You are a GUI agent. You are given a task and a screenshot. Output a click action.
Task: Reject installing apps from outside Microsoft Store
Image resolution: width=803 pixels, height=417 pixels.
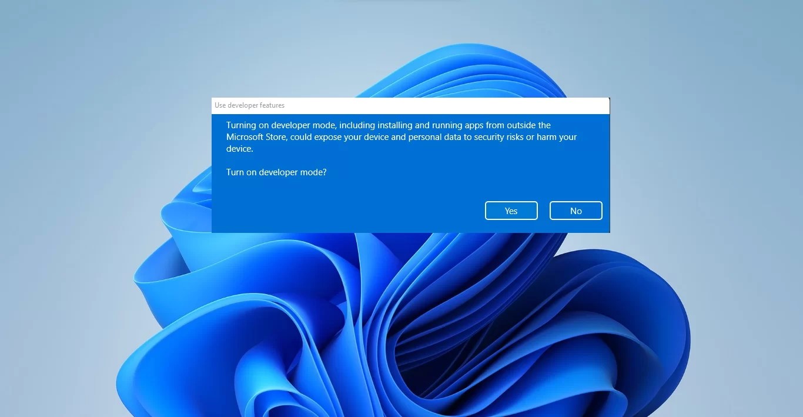576,210
